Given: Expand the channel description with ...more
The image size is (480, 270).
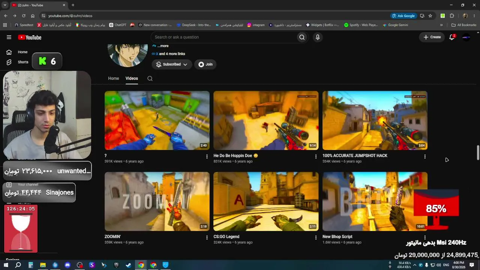Looking at the screenshot, I should tap(163, 46).
